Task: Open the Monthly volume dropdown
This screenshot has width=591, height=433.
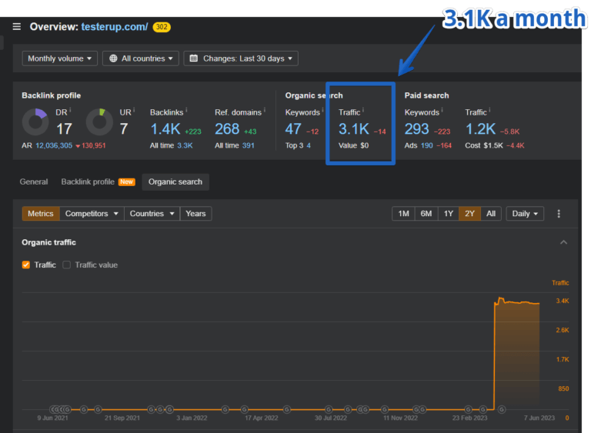Action: 62,58
